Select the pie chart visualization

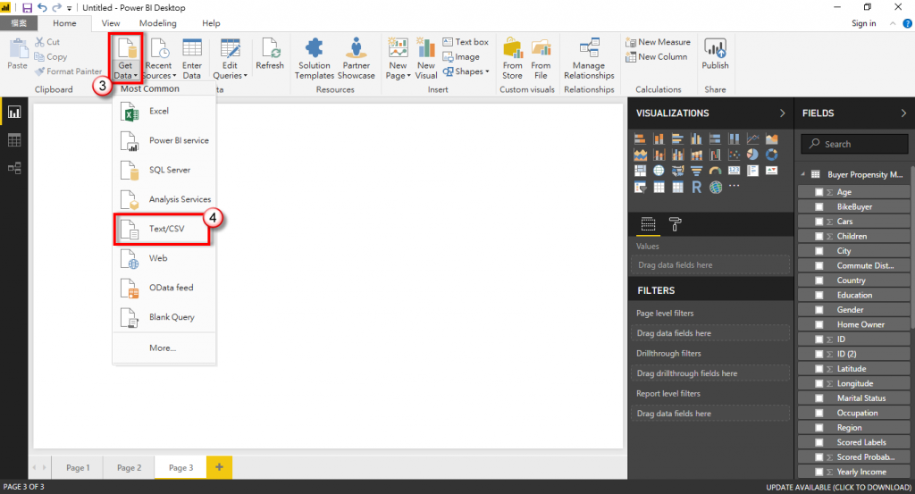point(752,155)
